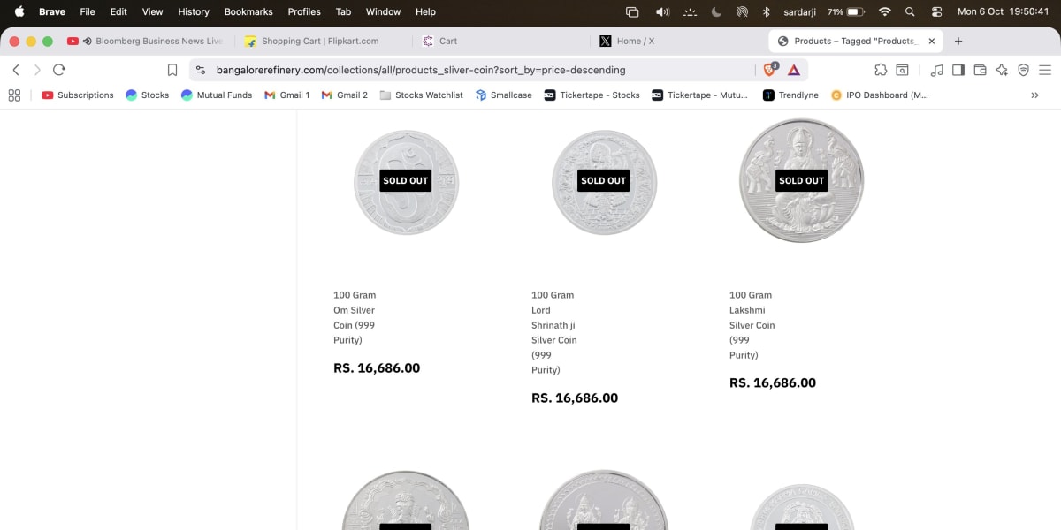1061x530 pixels.
Task: Click the volume icon in menu bar
Action: pyautogui.click(x=662, y=11)
